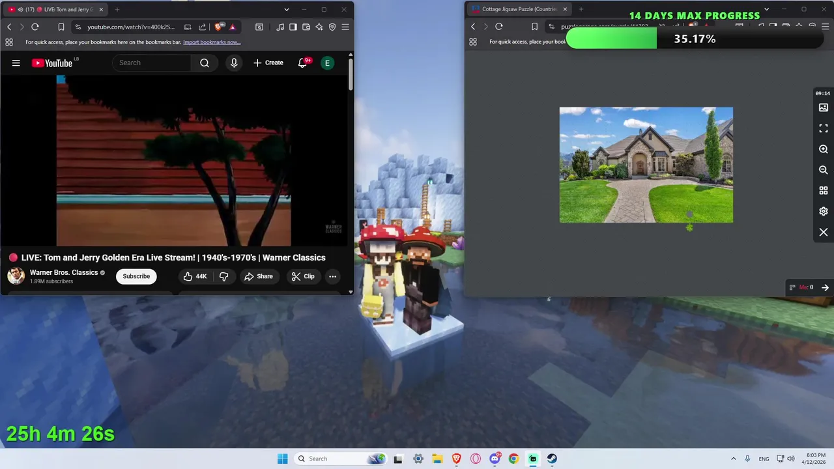The height and width of the screenshot is (469, 834).
Task: Open the account avatar labeled E
Action: [x=327, y=63]
